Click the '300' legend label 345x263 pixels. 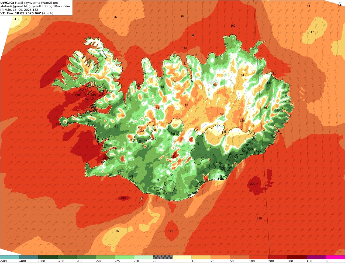click(290, 261)
